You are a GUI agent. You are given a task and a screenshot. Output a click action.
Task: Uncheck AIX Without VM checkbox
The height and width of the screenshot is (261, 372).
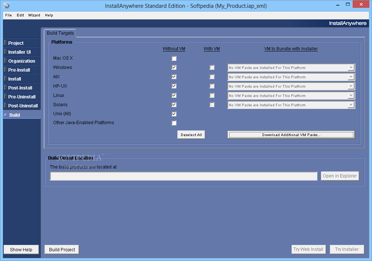click(174, 76)
